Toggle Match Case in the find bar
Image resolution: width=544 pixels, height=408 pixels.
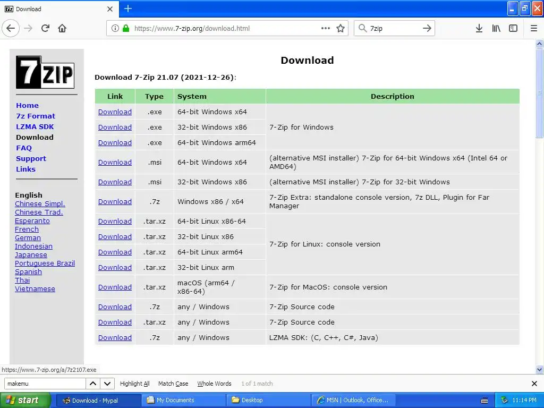tap(173, 384)
